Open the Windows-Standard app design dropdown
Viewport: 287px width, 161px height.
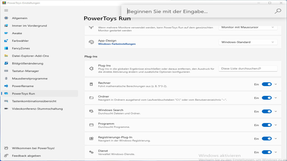(x=248, y=42)
